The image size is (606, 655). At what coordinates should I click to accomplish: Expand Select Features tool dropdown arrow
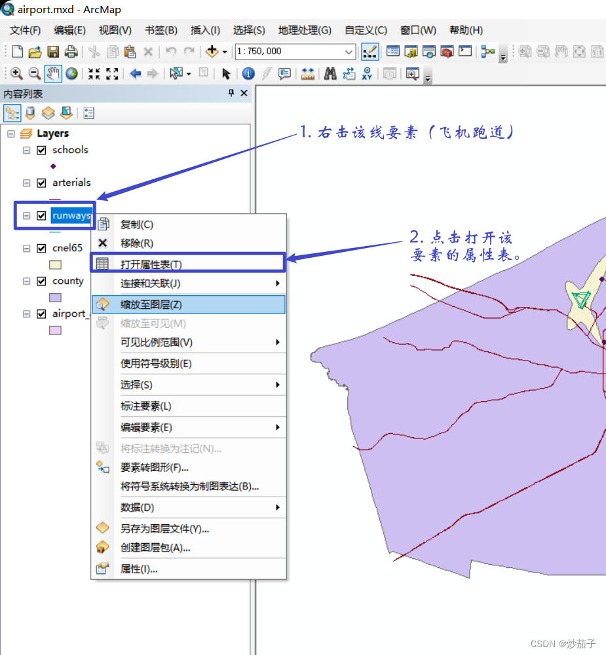point(189,75)
